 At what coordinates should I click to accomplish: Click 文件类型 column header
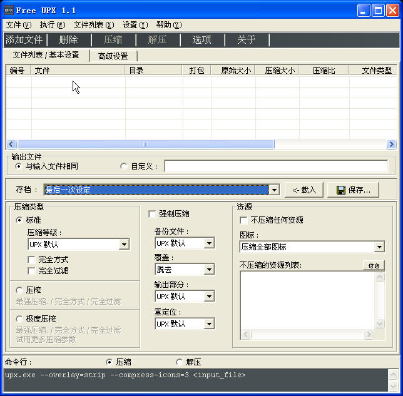tap(373, 71)
